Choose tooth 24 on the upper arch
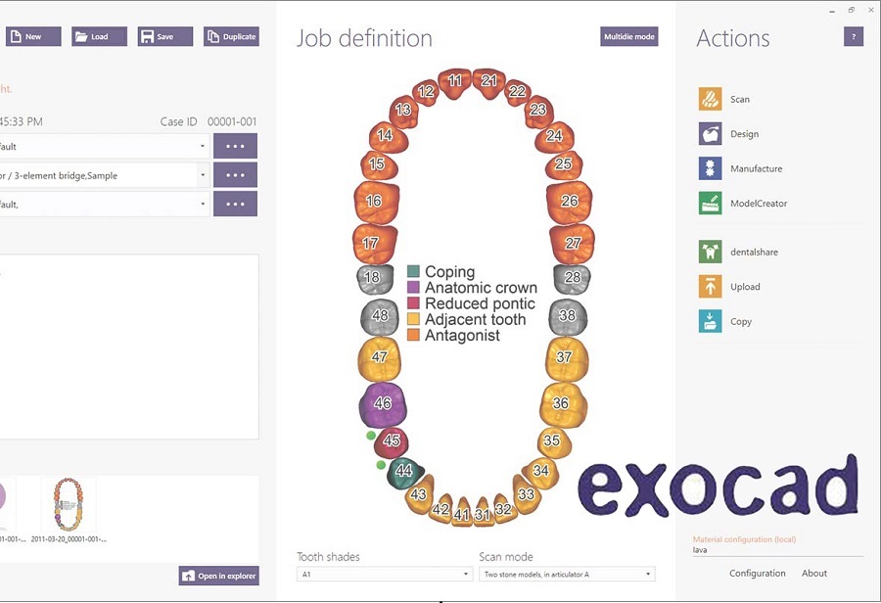The image size is (881, 603). pyautogui.click(x=554, y=137)
